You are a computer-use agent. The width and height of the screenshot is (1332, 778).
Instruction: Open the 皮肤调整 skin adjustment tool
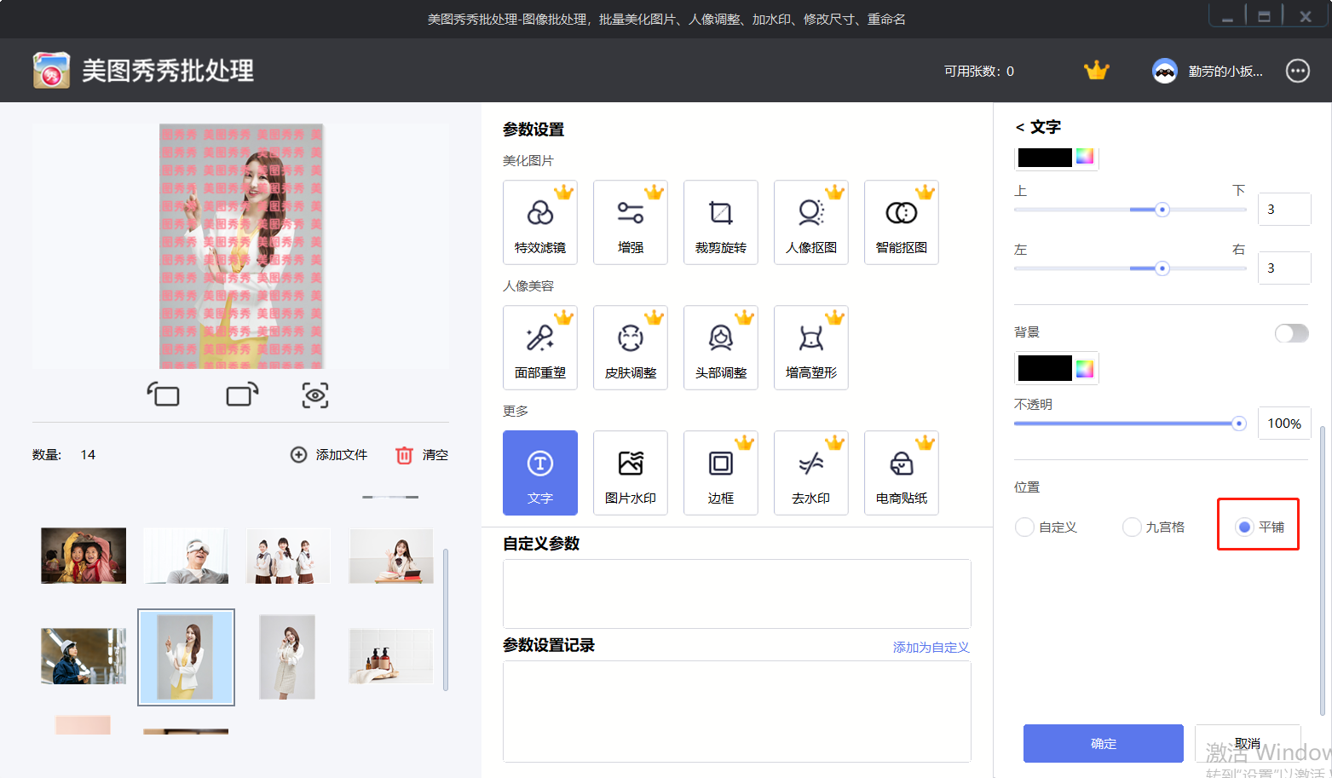click(631, 347)
